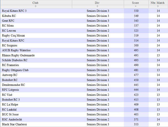Click score value 405

coord(136,114)
